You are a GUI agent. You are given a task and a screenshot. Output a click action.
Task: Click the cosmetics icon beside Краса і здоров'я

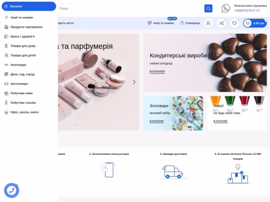pyautogui.click(x=6, y=36)
